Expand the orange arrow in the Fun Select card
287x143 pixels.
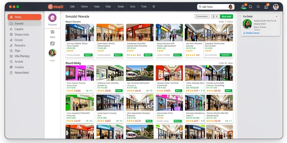(x=277, y=16)
